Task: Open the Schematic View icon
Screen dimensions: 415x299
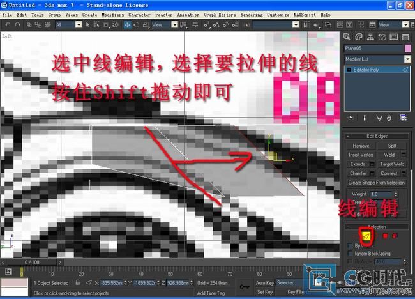Action: click(349, 25)
